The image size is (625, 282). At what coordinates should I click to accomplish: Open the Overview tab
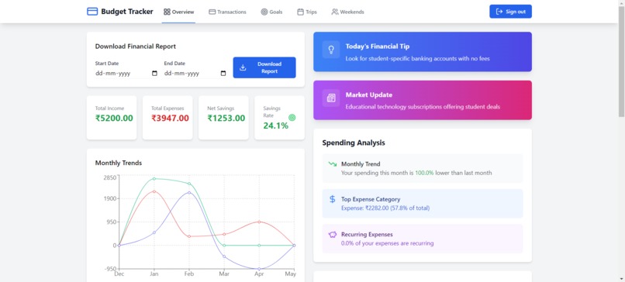pyautogui.click(x=178, y=12)
